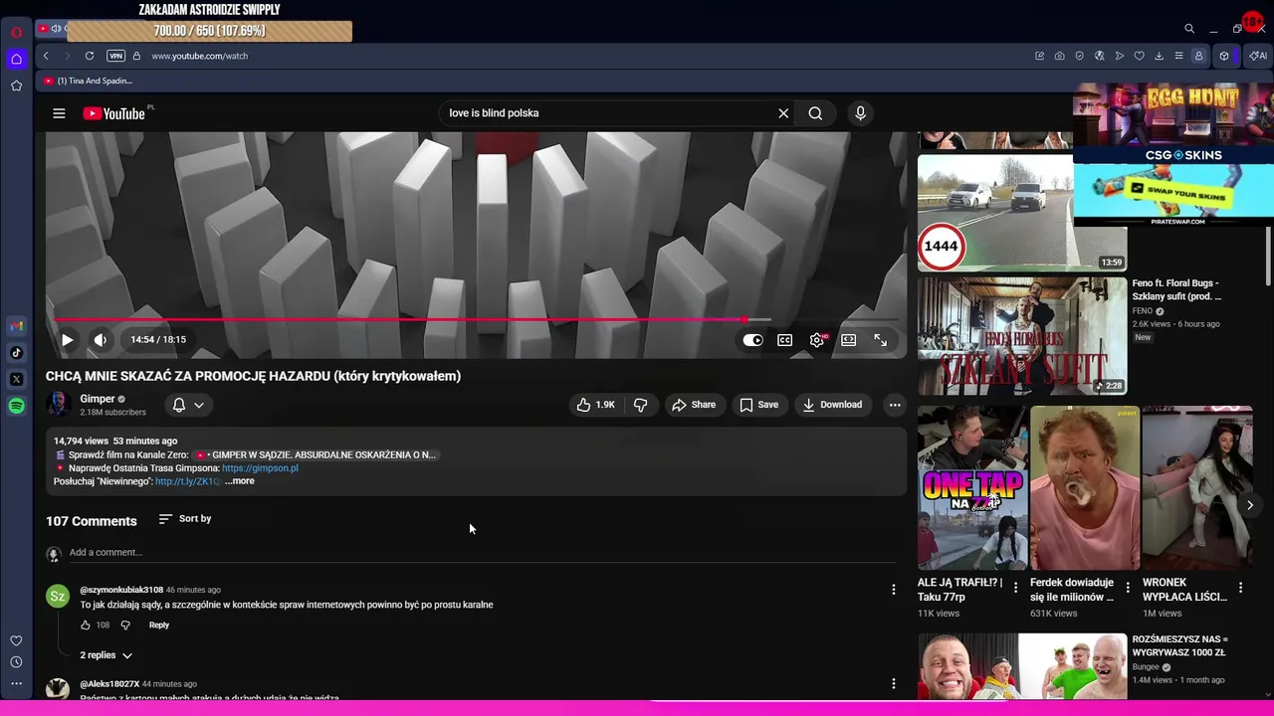Open the Opera menu logo
1274x716 pixels.
(16, 32)
